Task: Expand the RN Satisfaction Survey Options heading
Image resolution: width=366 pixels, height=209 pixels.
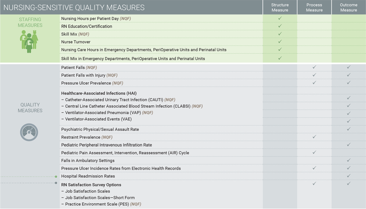Action: [x=91, y=185]
